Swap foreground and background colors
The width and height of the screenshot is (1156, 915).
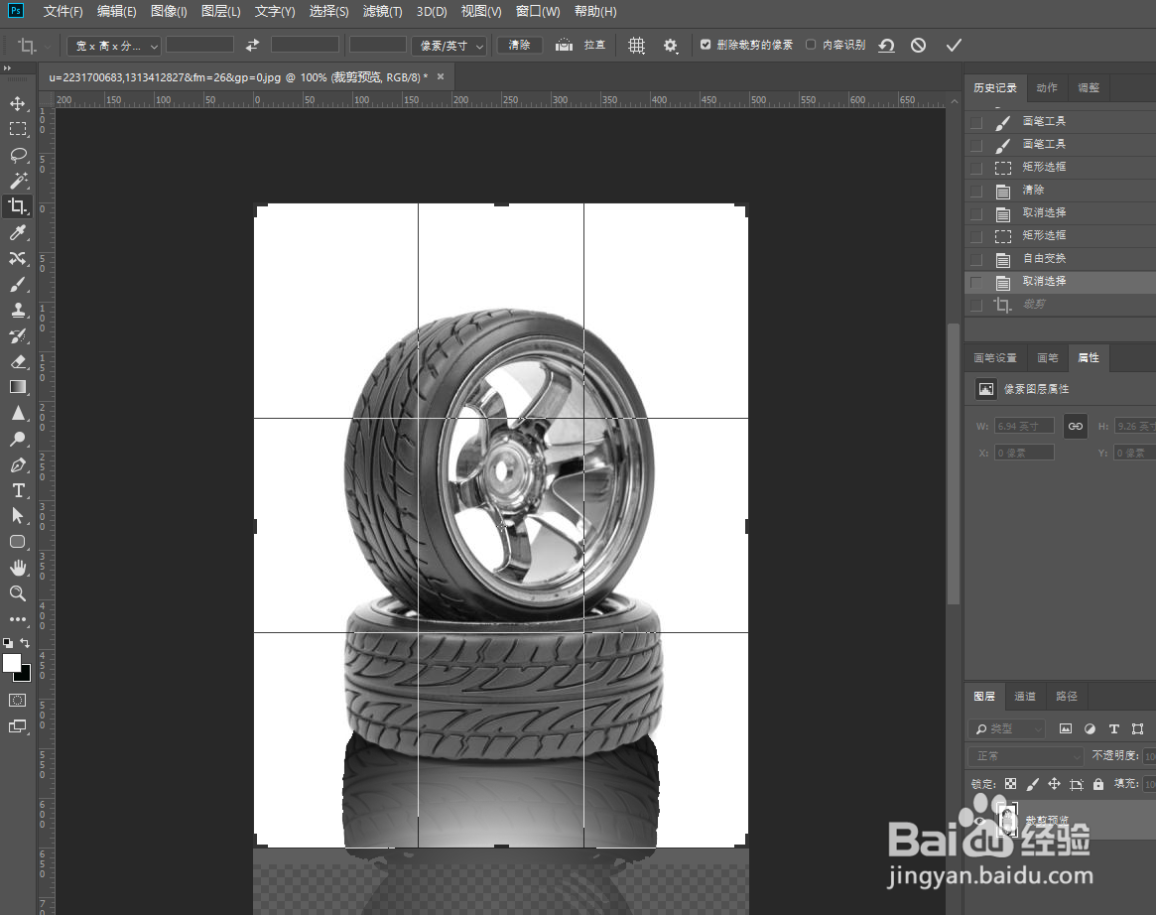click(25, 643)
